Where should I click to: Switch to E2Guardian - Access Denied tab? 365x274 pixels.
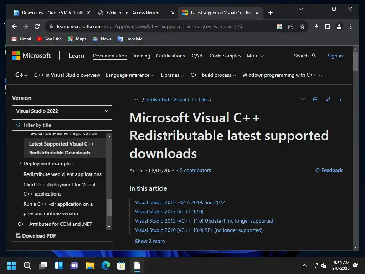(x=136, y=13)
